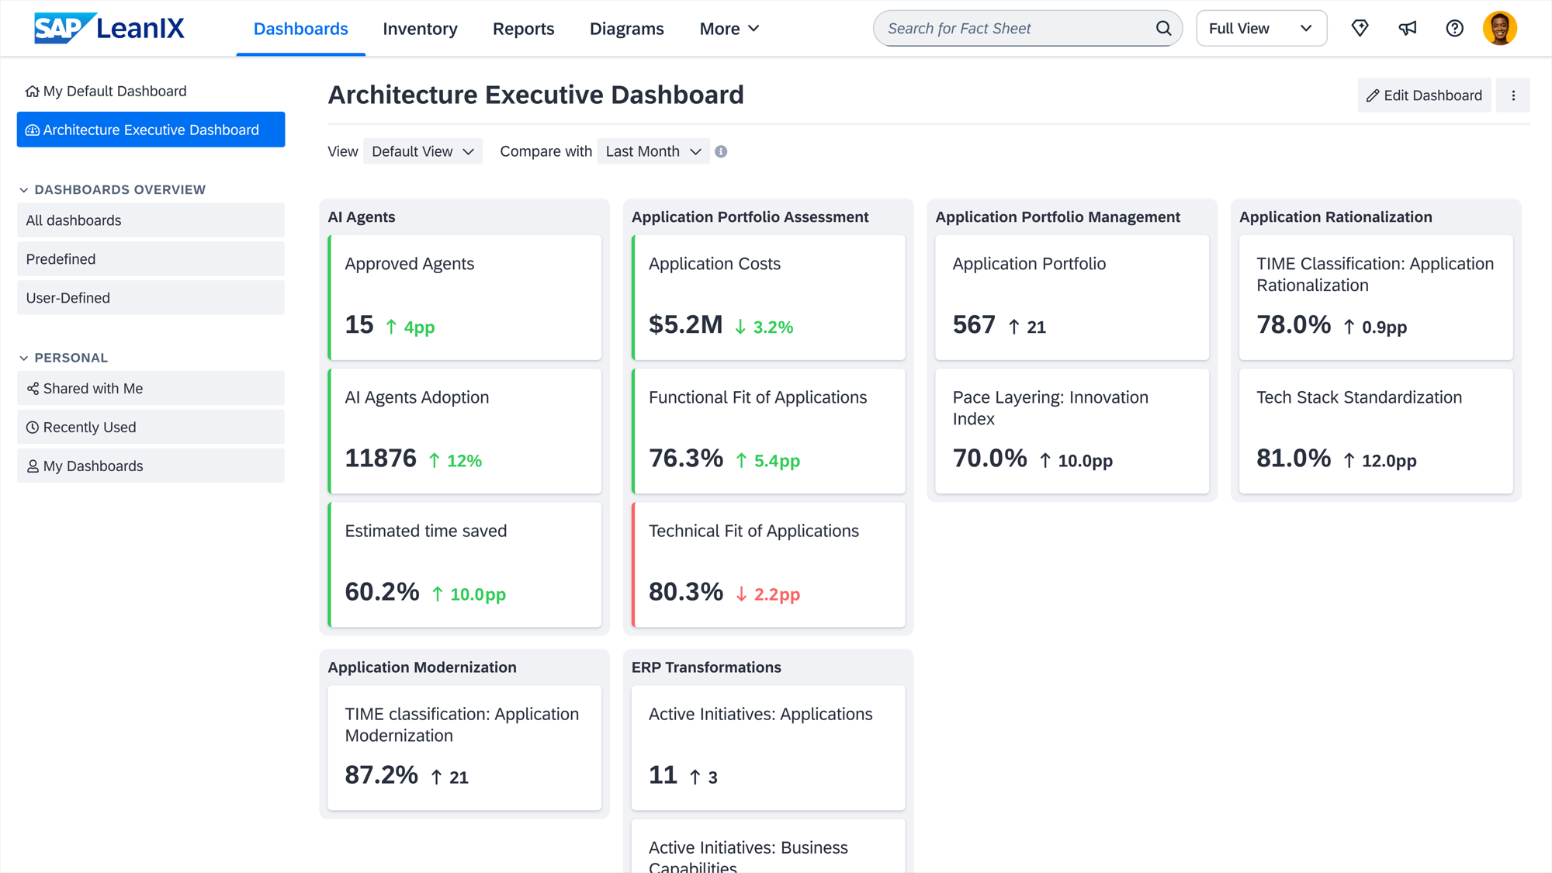The width and height of the screenshot is (1552, 873).
Task: Click the home icon next to My Default Dashboard
Action: [x=32, y=91]
